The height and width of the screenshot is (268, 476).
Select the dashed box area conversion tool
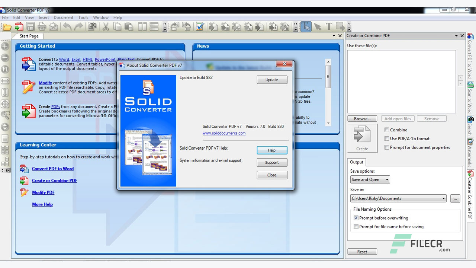[x=340, y=27]
